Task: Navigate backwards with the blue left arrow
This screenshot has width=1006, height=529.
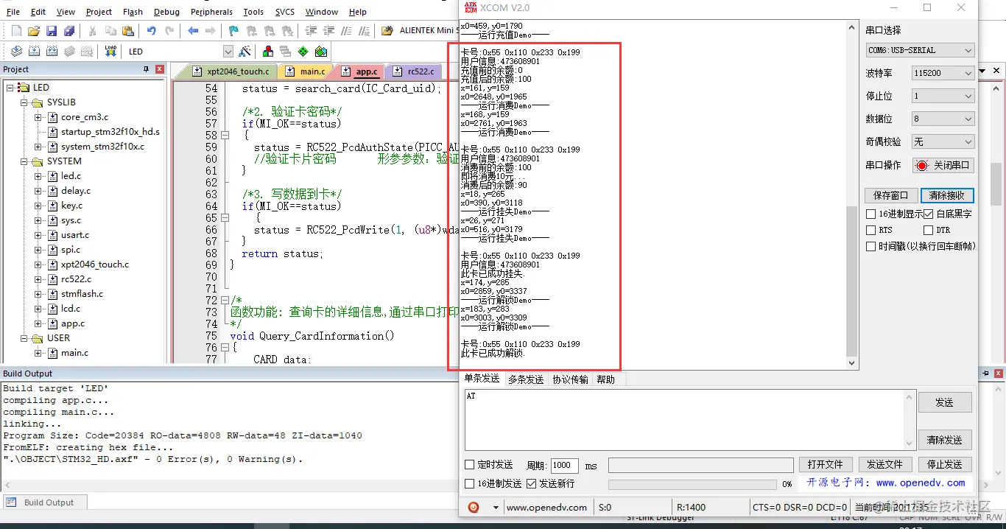Action: [193, 31]
